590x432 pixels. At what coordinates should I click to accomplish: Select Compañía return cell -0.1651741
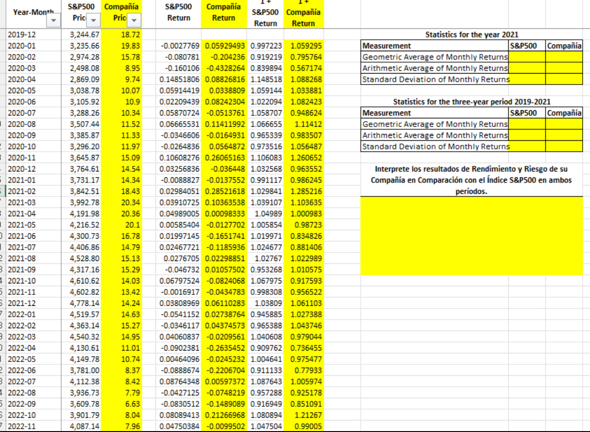coord(224,236)
